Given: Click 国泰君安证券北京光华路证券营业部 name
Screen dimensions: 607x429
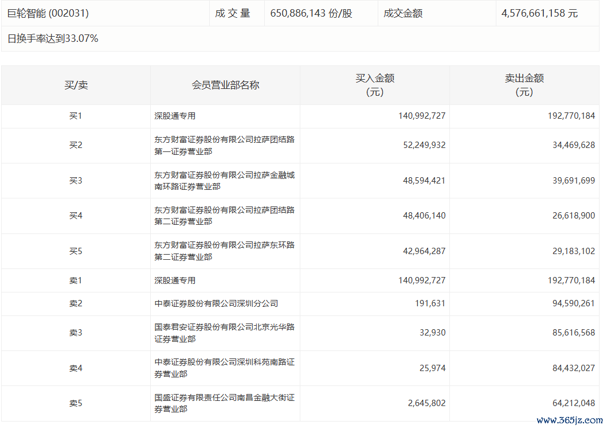Looking at the screenshot, I should (x=224, y=333).
